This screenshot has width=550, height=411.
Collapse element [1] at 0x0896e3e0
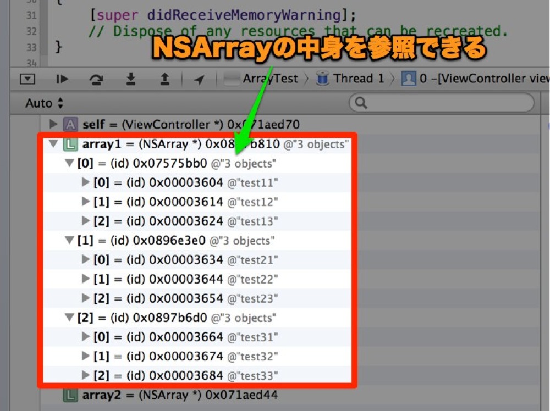(69, 240)
